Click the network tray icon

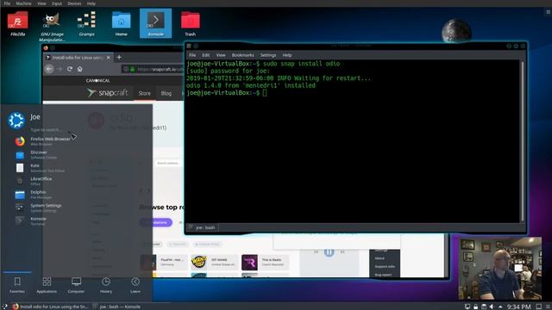467,307
